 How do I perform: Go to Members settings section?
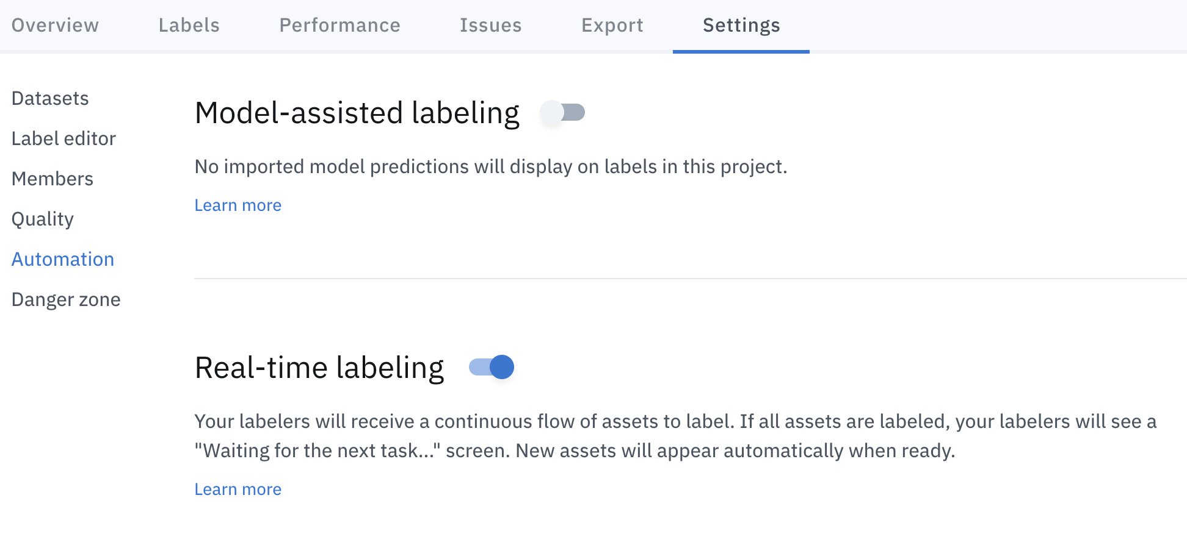point(53,179)
